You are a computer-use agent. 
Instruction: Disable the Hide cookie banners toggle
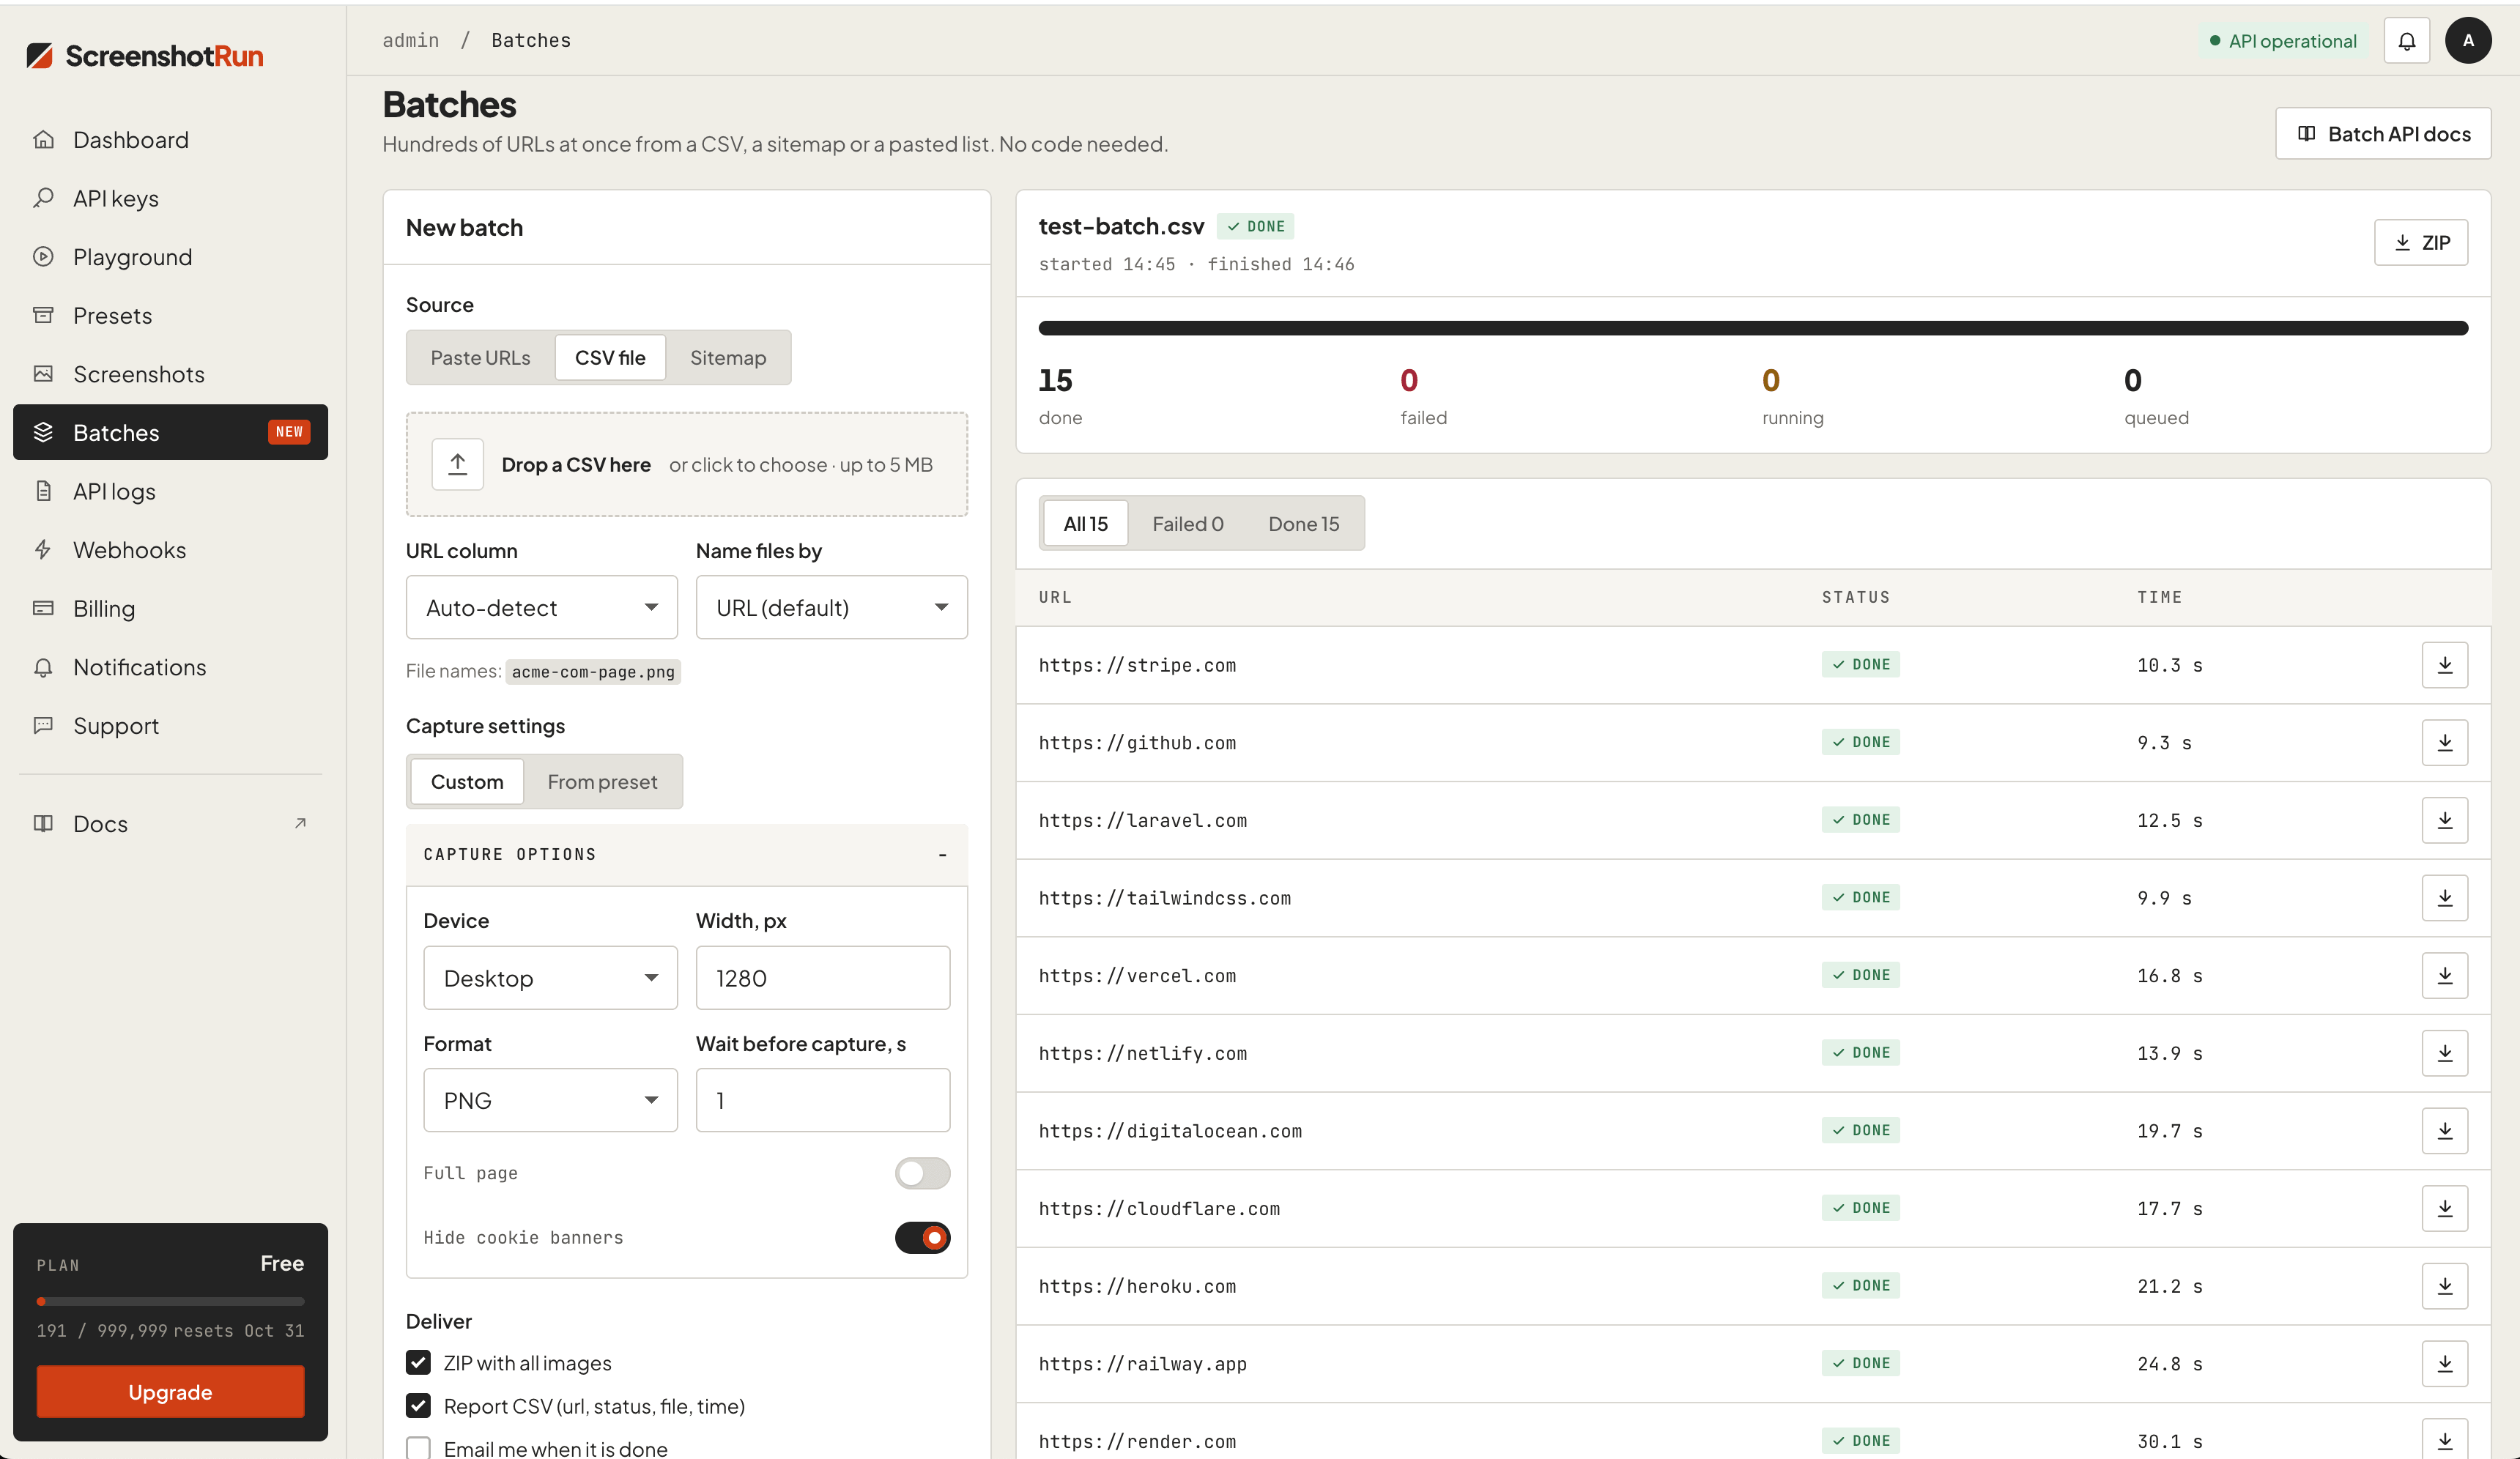(x=922, y=1238)
